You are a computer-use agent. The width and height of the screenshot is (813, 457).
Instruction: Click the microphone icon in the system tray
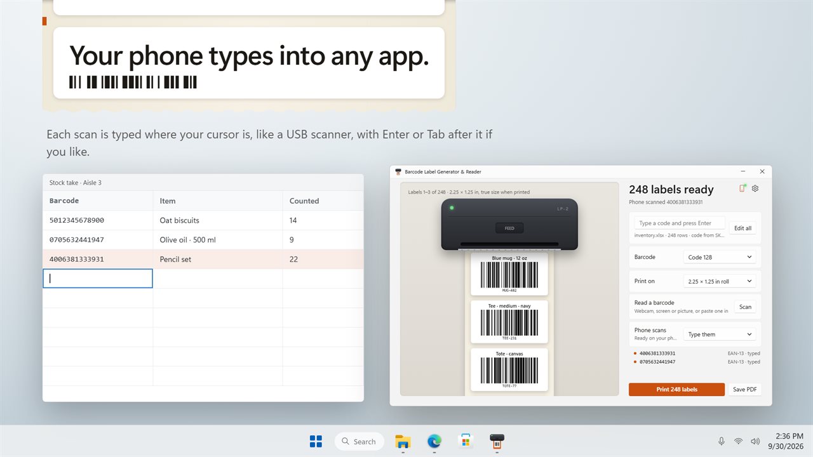(x=722, y=441)
